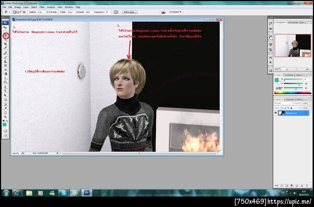Select the Hand tool
The image size is (314, 207).
click(x=5, y=113)
